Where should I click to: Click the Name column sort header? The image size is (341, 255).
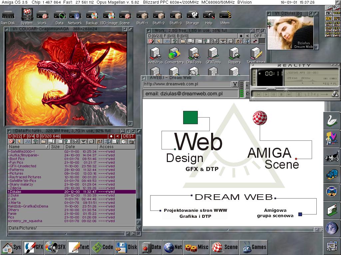[x=29, y=147]
